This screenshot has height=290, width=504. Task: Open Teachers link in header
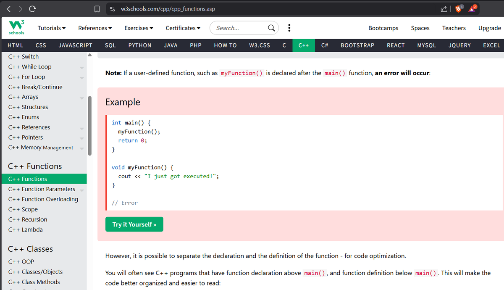454,28
